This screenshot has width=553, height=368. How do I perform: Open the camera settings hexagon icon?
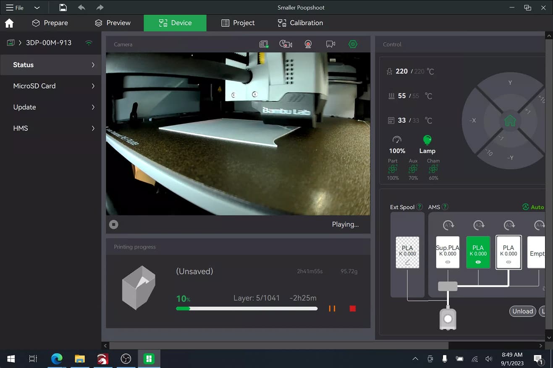(x=353, y=44)
